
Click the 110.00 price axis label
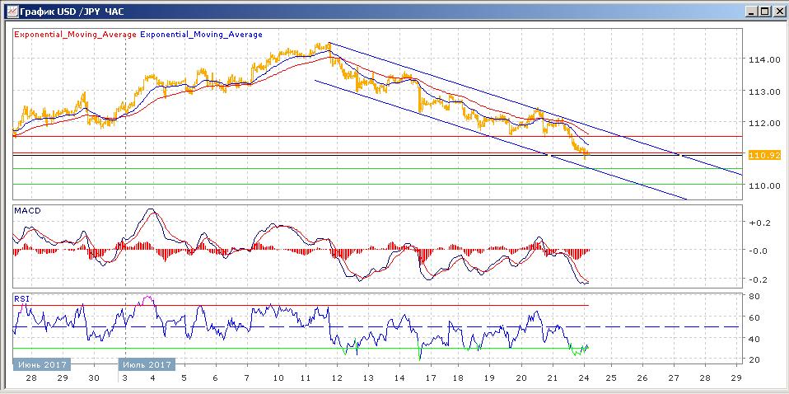pos(763,185)
